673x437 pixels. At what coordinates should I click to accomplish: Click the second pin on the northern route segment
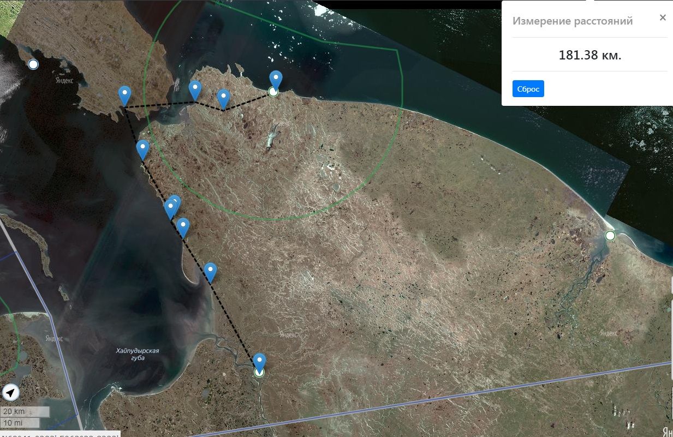[195, 89]
